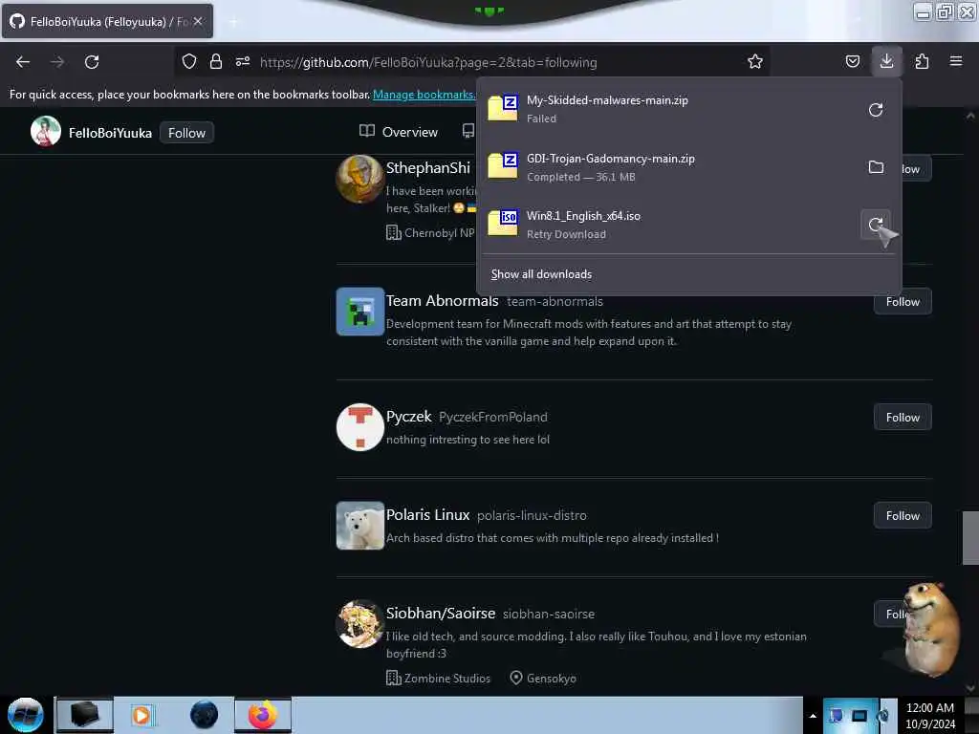Click the Gensokyo location text
979x734 pixels.
point(552,678)
